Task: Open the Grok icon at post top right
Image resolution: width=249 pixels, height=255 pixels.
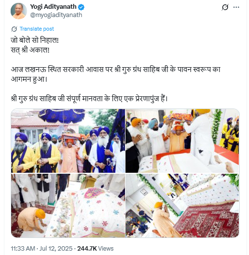Action: click(x=225, y=7)
